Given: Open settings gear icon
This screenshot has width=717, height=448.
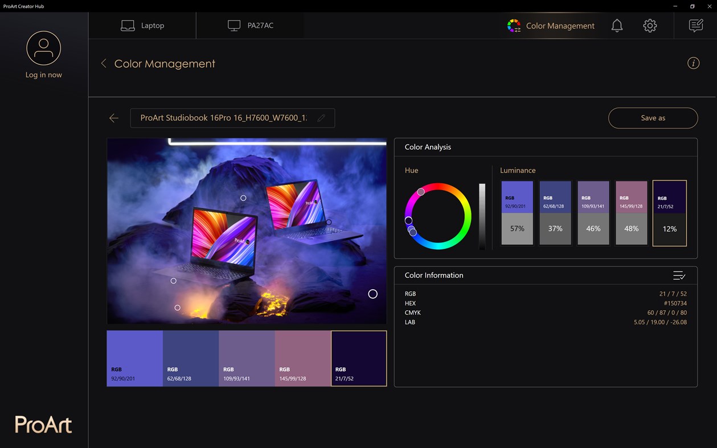Looking at the screenshot, I should (650, 26).
